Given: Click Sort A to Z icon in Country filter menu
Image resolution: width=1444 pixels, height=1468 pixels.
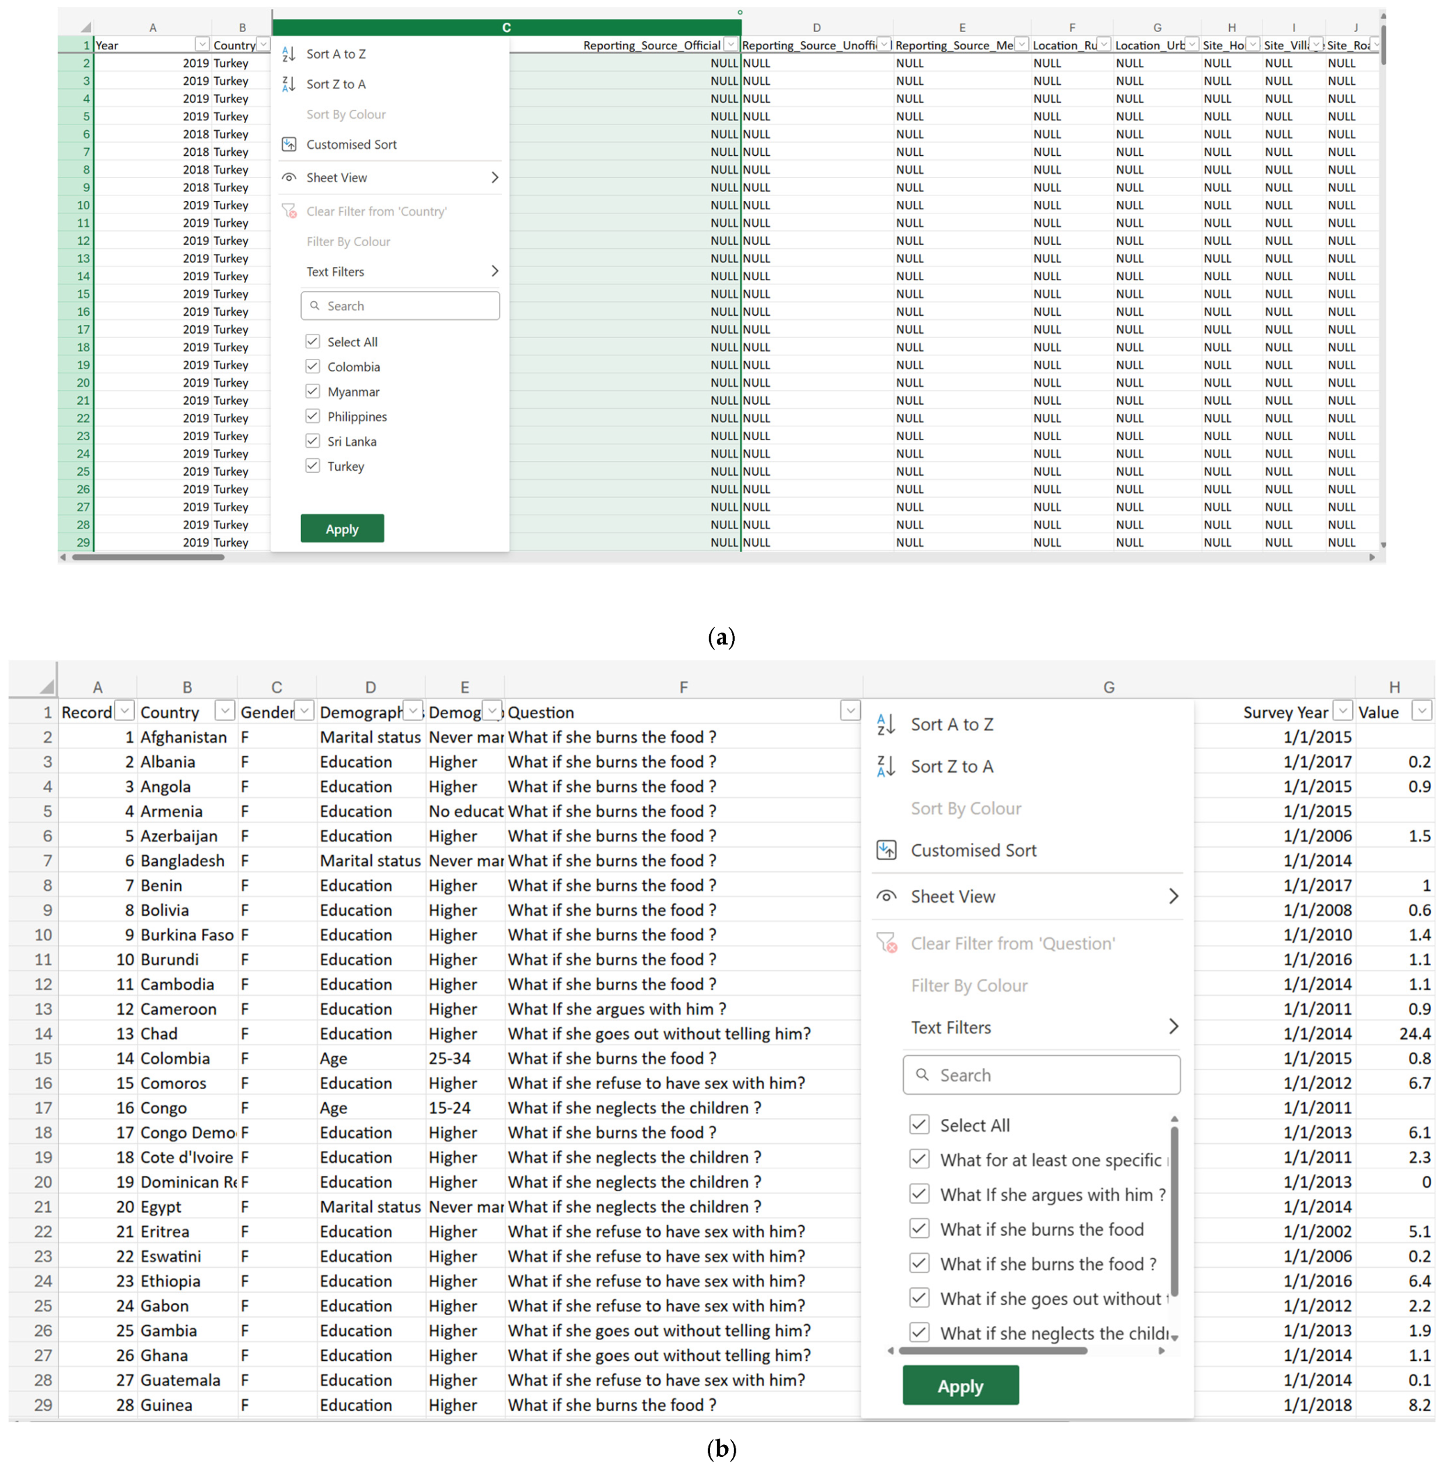Looking at the screenshot, I should click(289, 54).
